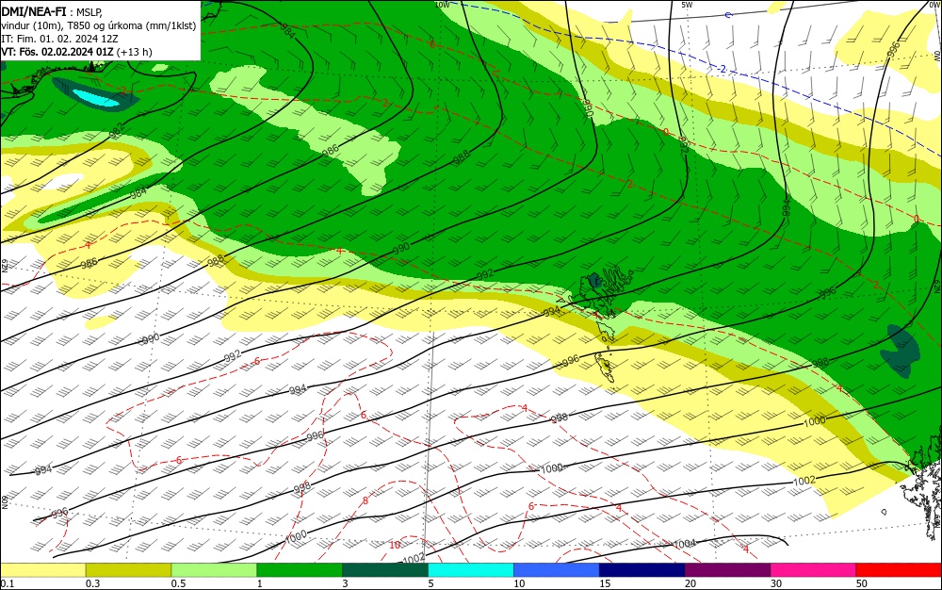Click the "VT: Fös. 02.02.2024 01Z" valid time

[57, 52]
